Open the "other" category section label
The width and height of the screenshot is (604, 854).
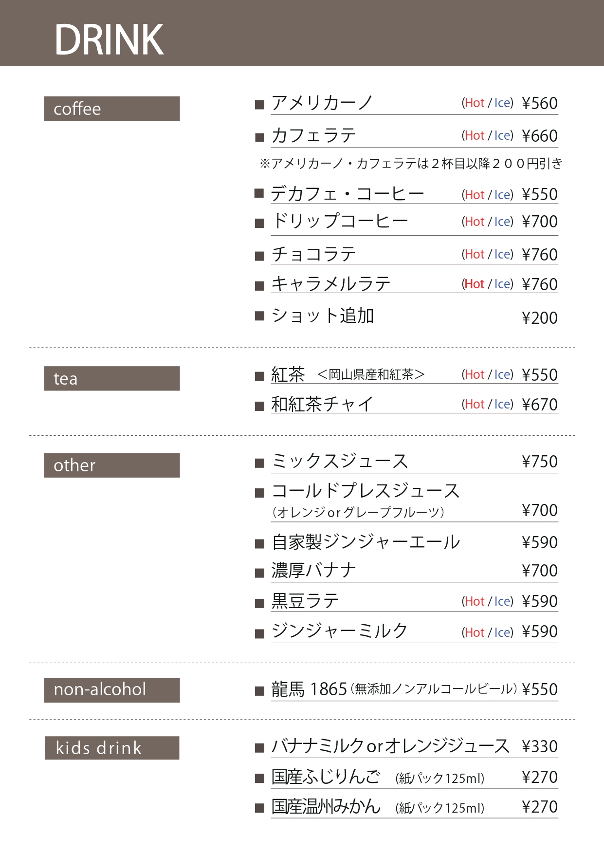(112, 465)
